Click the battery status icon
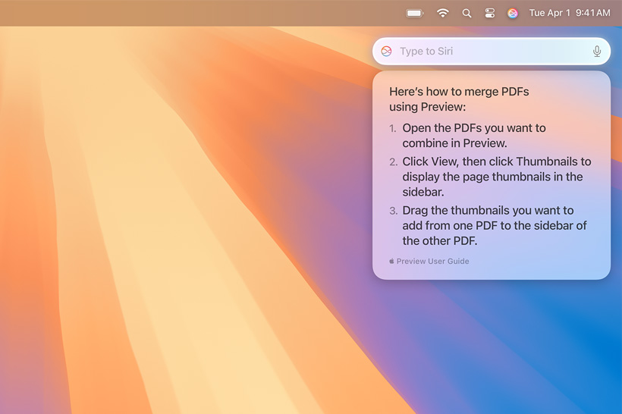The image size is (622, 414). (414, 13)
